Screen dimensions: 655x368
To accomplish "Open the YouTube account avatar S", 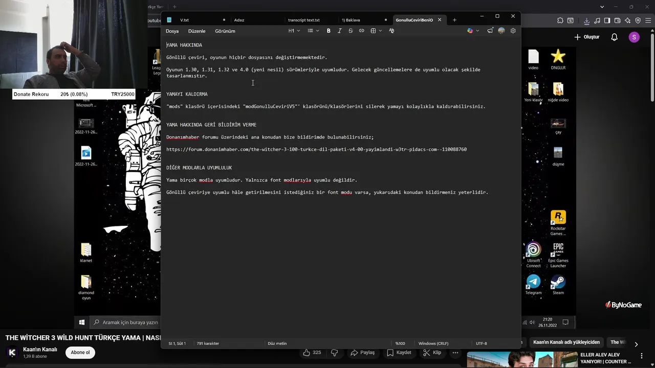I will click(x=634, y=37).
